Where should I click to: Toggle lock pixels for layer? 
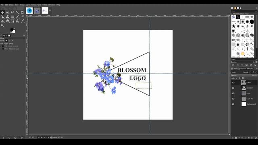coord(237,78)
